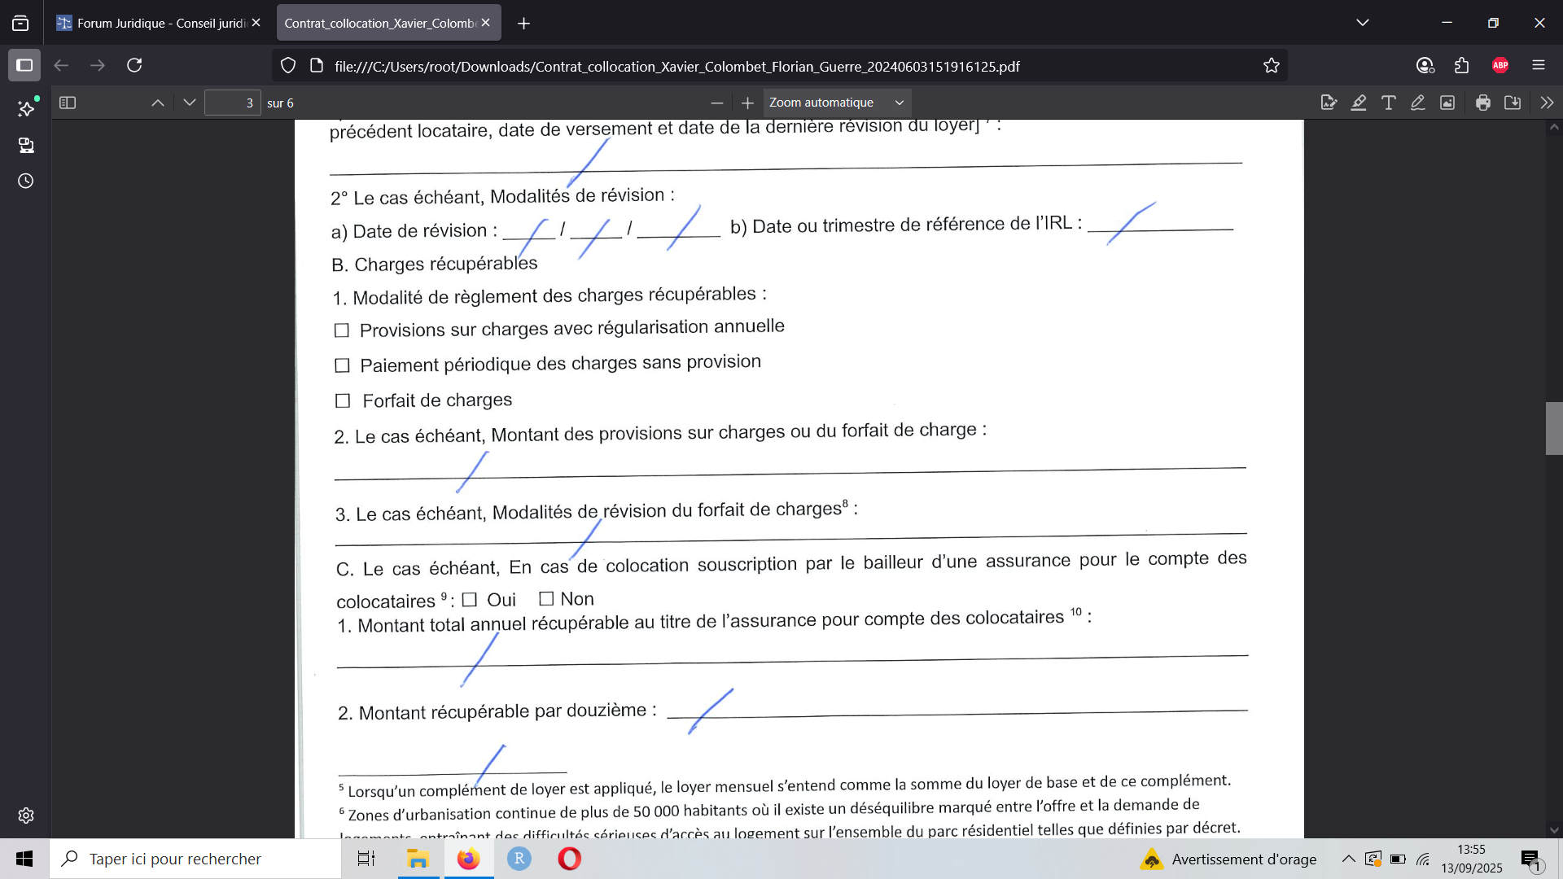1563x879 pixels.
Task: Toggle the PDF sidebar panel button
Action: click(x=68, y=103)
